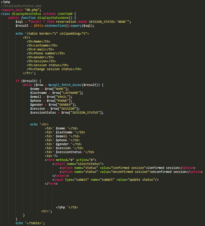The height and width of the screenshot is (226, 205).
Task: Click the closing '</select>' tag
Action: 60,176
